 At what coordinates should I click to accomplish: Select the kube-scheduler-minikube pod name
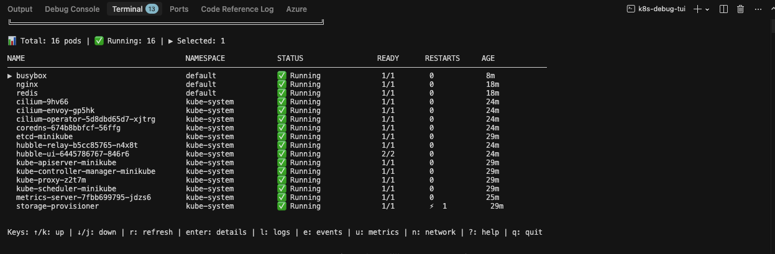66,189
